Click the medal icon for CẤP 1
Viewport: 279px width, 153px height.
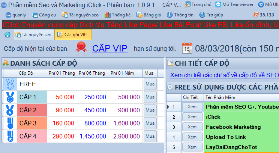10,97
